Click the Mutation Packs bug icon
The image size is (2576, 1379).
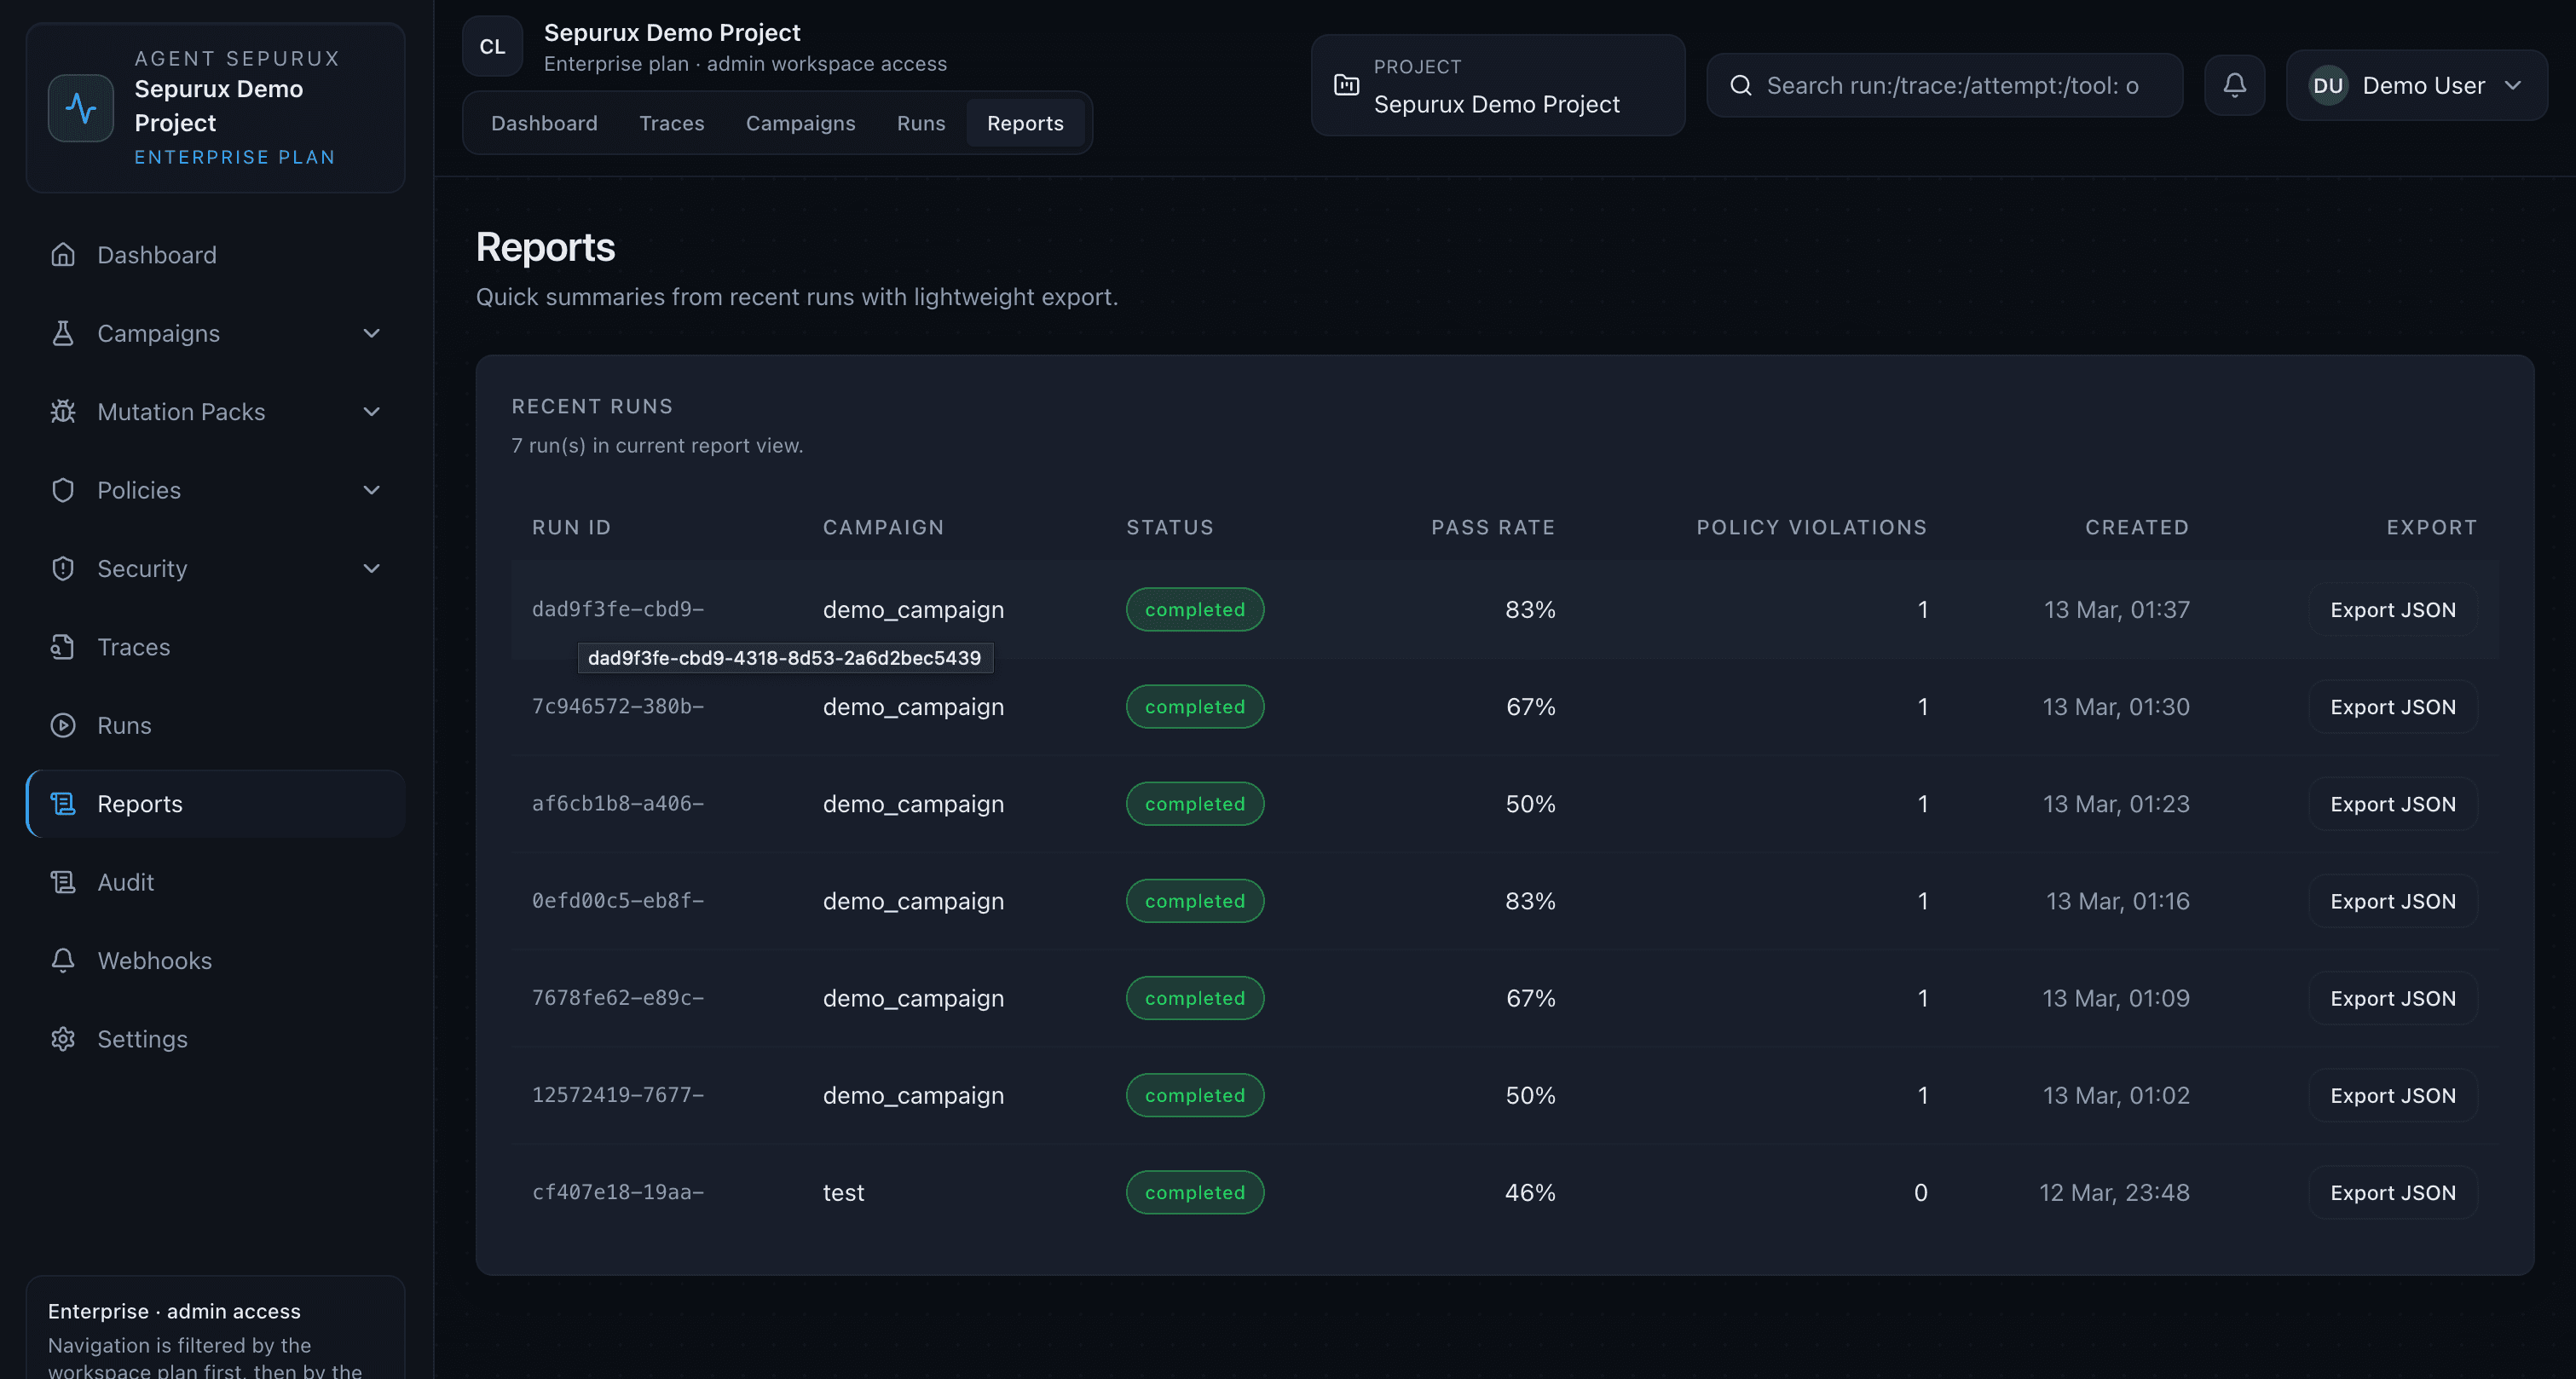tap(63, 411)
